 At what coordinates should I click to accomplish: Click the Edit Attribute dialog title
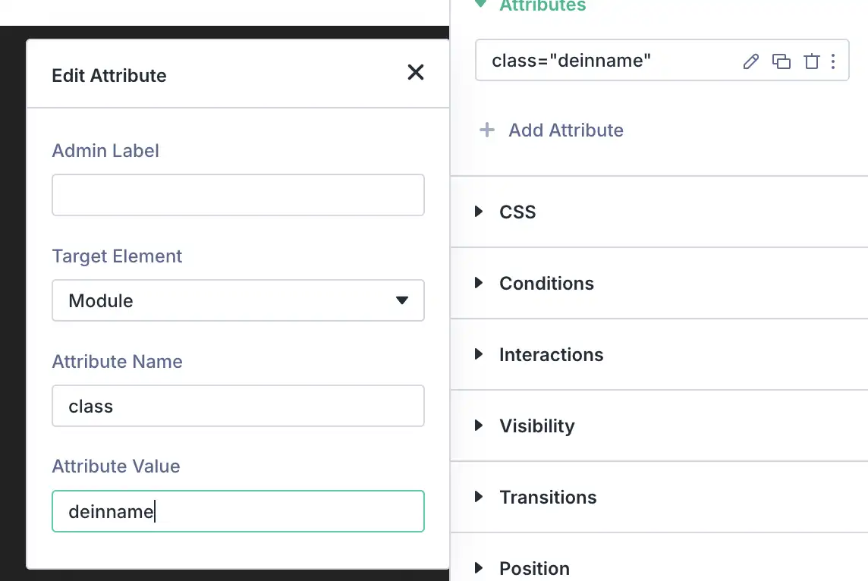click(108, 75)
